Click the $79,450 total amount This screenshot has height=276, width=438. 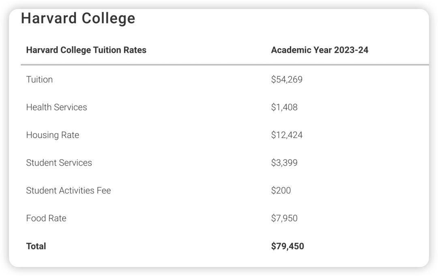288,246
